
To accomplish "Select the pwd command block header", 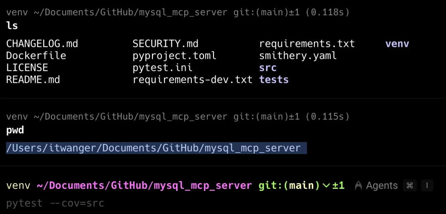I will tap(178, 116).
